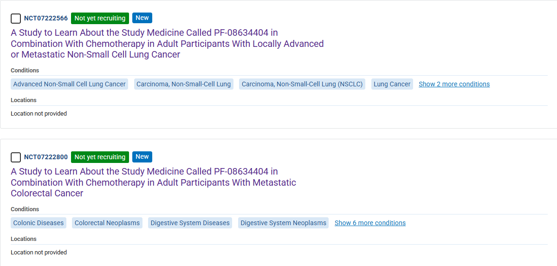Select the 'Lung Cancer' condition tag

click(x=392, y=84)
